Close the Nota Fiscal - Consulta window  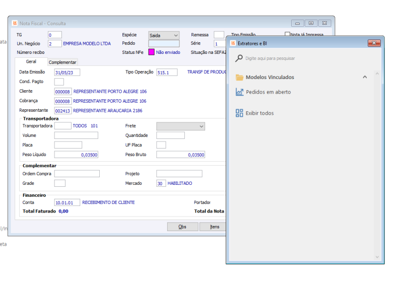point(324,23)
